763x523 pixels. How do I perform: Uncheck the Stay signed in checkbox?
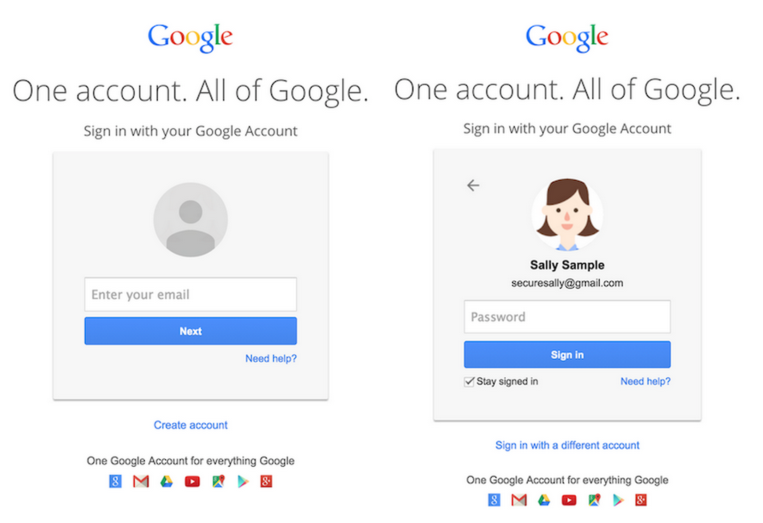(x=469, y=381)
